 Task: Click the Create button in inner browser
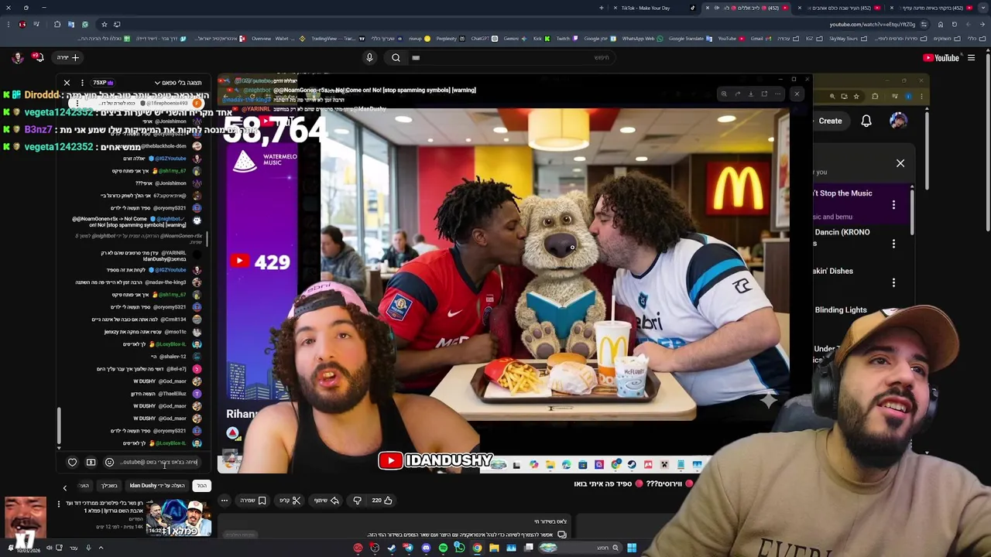pyautogui.click(x=830, y=121)
